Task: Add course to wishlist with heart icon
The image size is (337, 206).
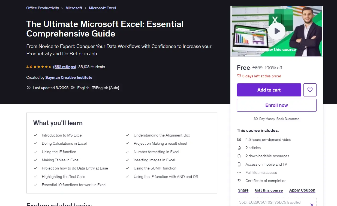Action: click(310, 90)
